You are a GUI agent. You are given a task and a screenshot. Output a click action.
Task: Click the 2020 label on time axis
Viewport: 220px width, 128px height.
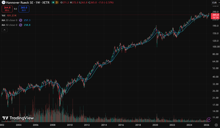coord(155,125)
